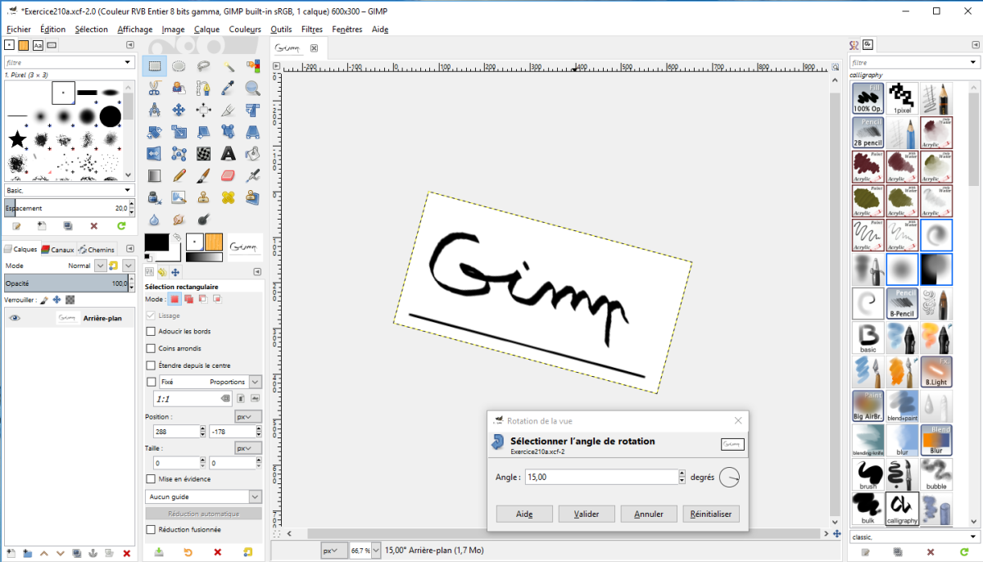Enable Mise en évidence checkbox
The height and width of the screenshot is (562, 983).
coord(151,478)
